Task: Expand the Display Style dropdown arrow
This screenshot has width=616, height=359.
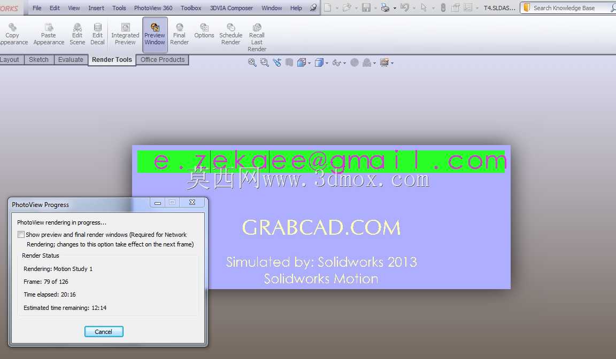Action: tap(327, 63)
